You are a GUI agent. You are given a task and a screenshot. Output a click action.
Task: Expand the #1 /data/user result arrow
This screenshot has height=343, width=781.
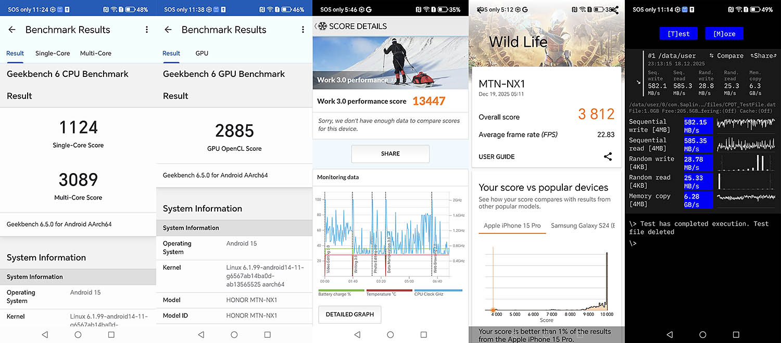pyautogui.click(x=639, y=82)
